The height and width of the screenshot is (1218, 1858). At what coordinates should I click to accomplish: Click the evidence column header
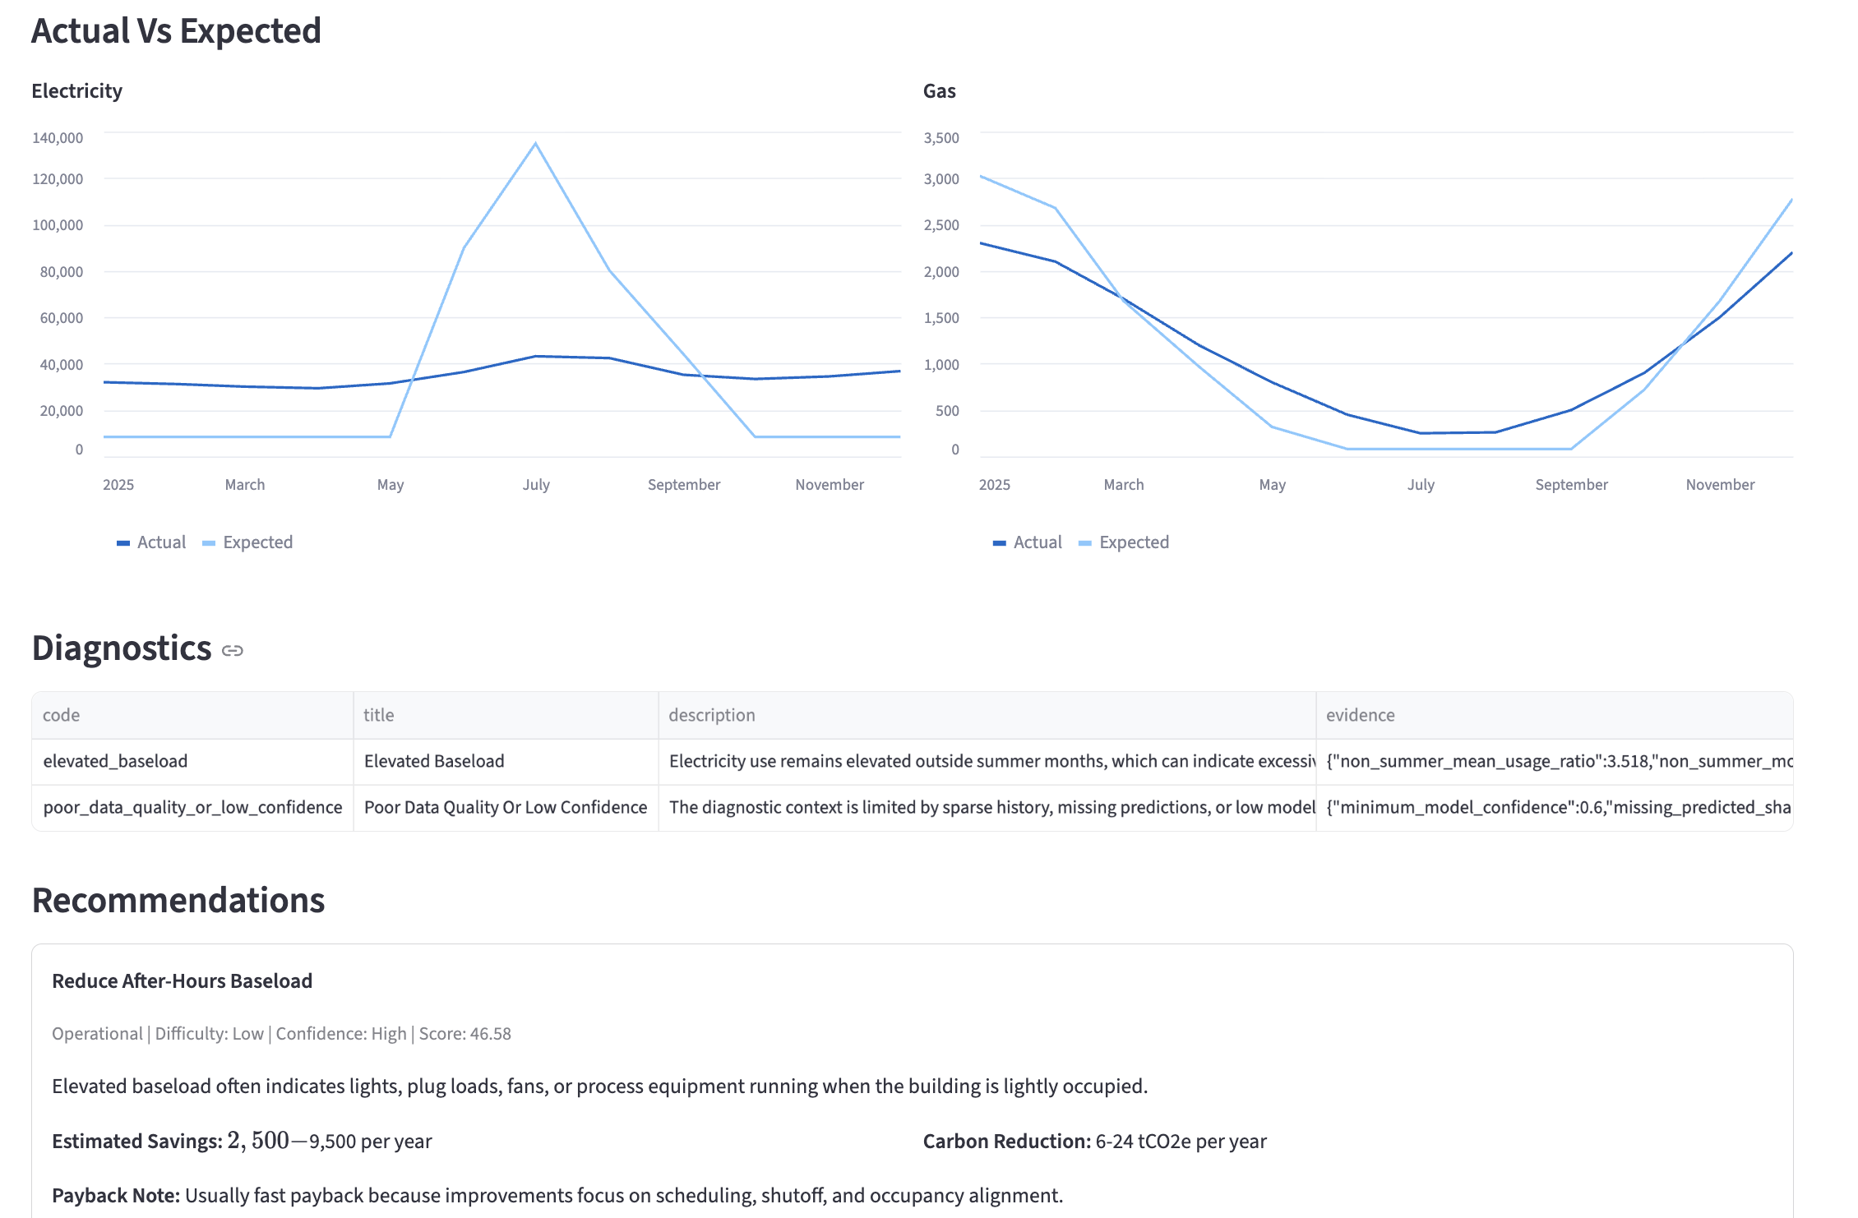click(1360, 715)
